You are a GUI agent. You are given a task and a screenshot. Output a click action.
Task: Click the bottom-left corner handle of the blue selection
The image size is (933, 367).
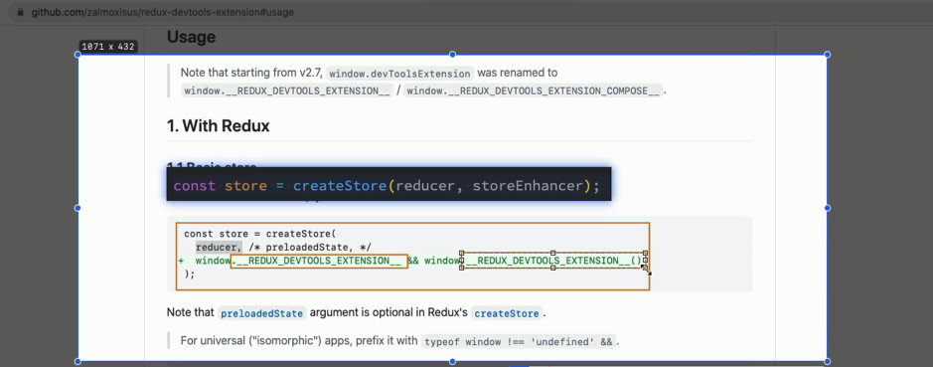tap(78, 362)
